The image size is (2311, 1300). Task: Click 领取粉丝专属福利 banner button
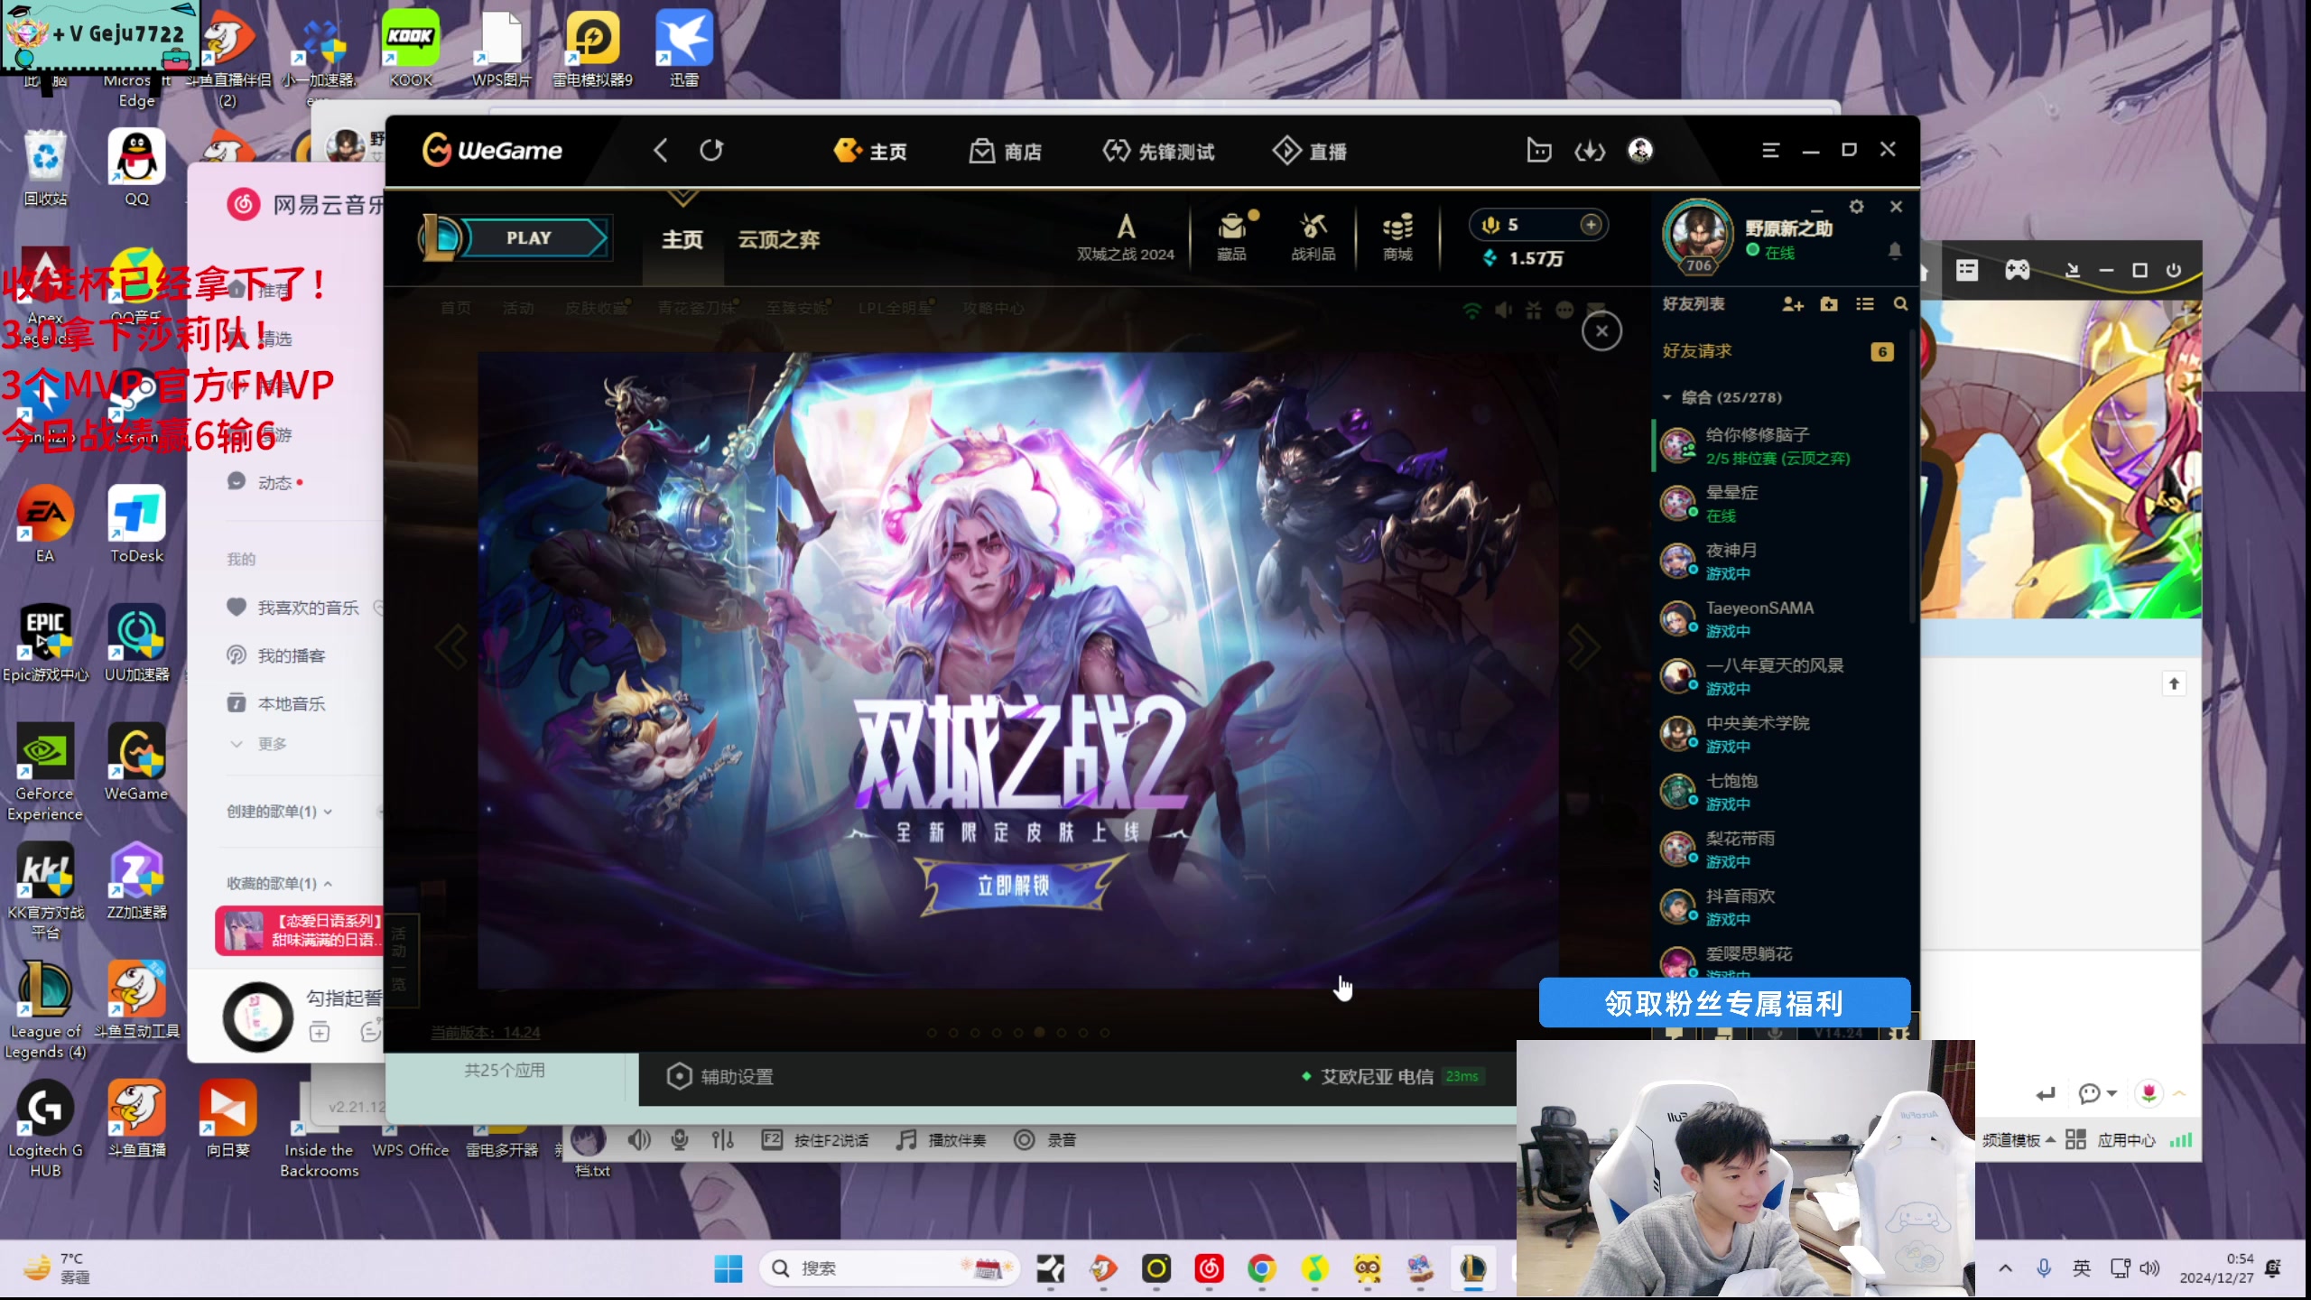[x=1724, y=1003]
